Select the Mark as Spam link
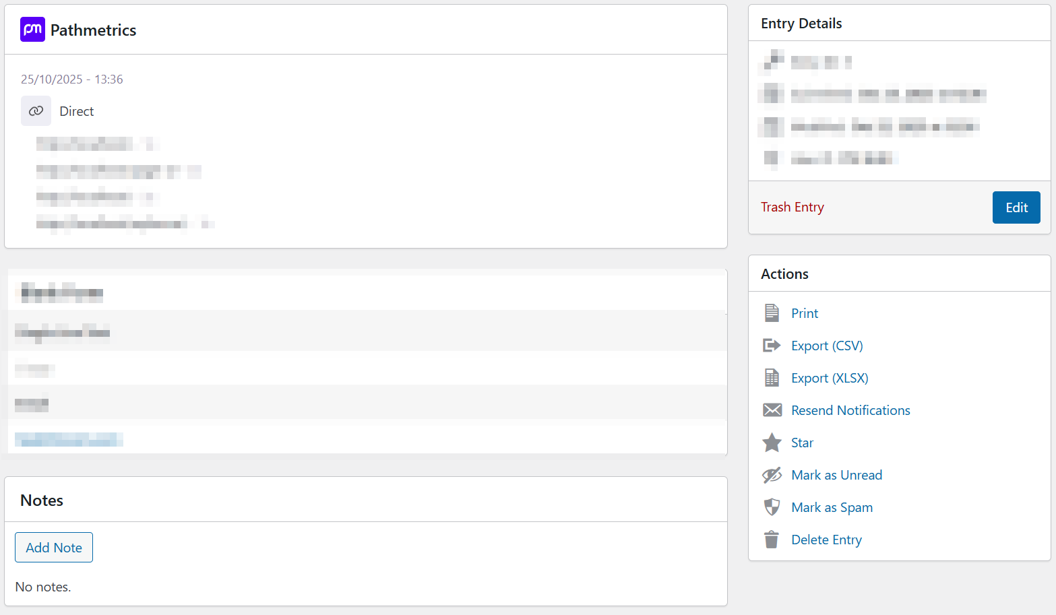 [x=832, y=507]
